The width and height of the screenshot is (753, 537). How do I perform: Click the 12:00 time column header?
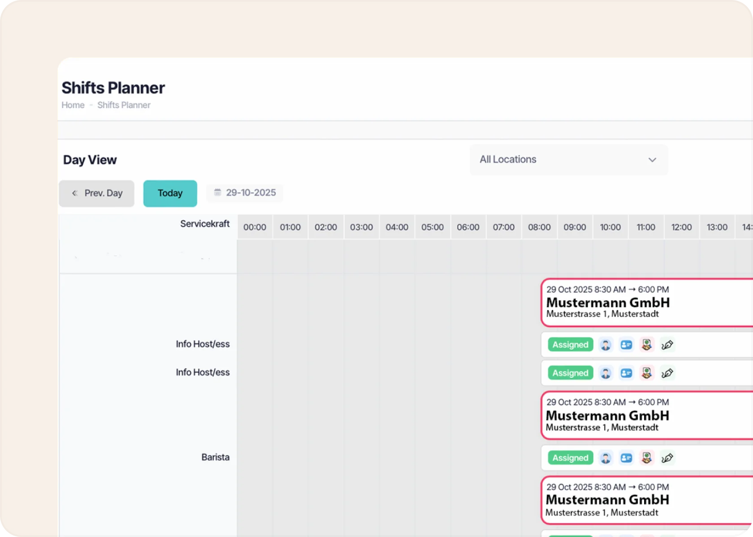[682, 227]
